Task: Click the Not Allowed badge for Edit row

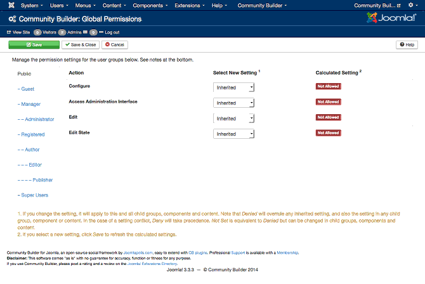Action: point(328,117)
